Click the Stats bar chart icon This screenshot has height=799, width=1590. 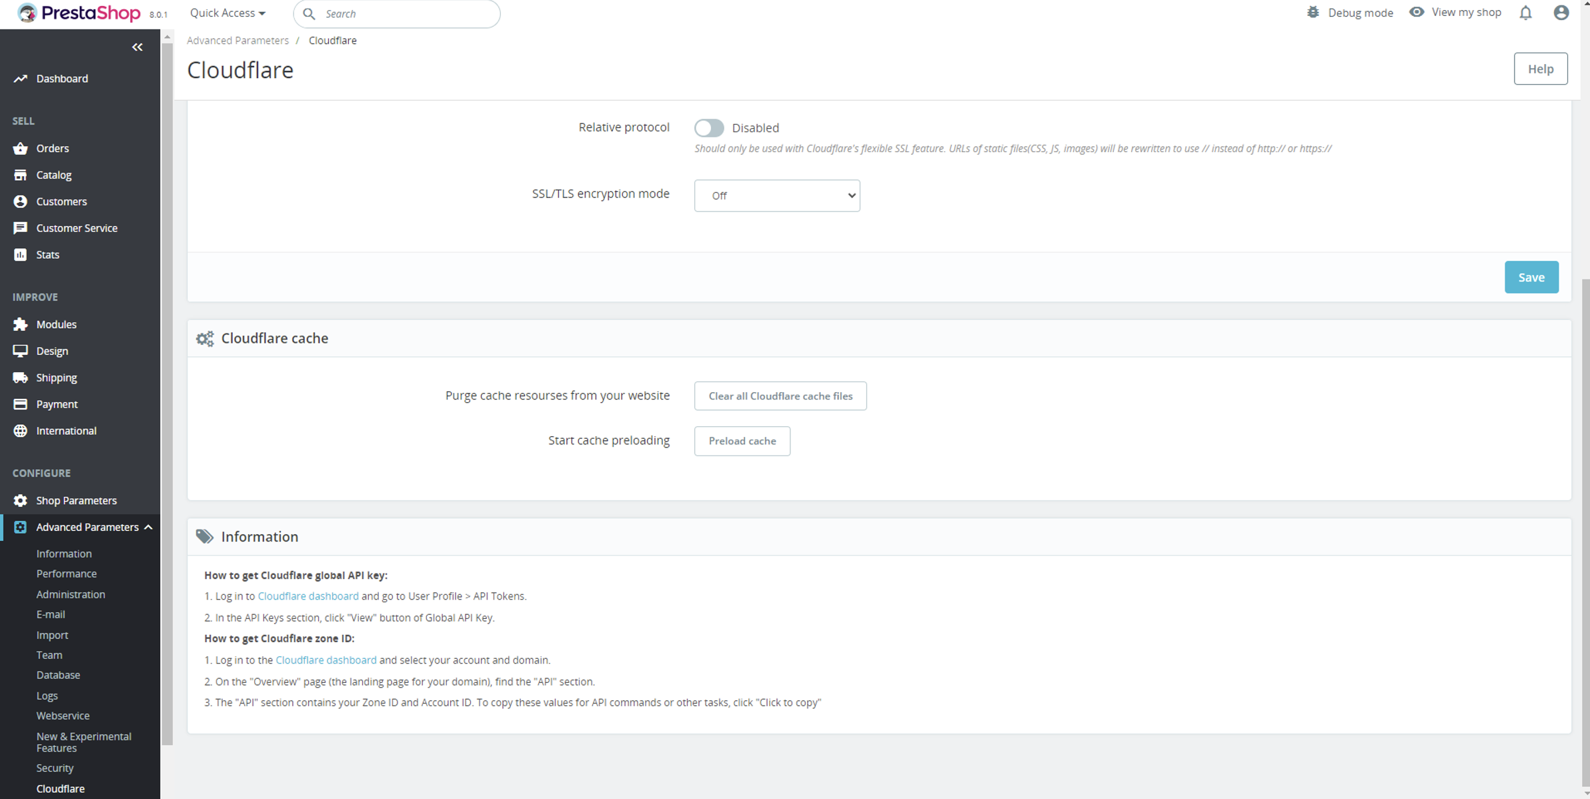click(21, 255)
